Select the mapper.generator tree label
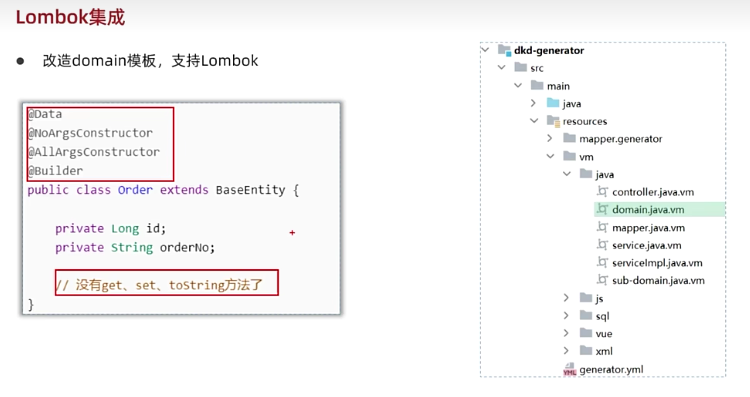This screenshot has width=750, height=397. (x=621, y=139)
